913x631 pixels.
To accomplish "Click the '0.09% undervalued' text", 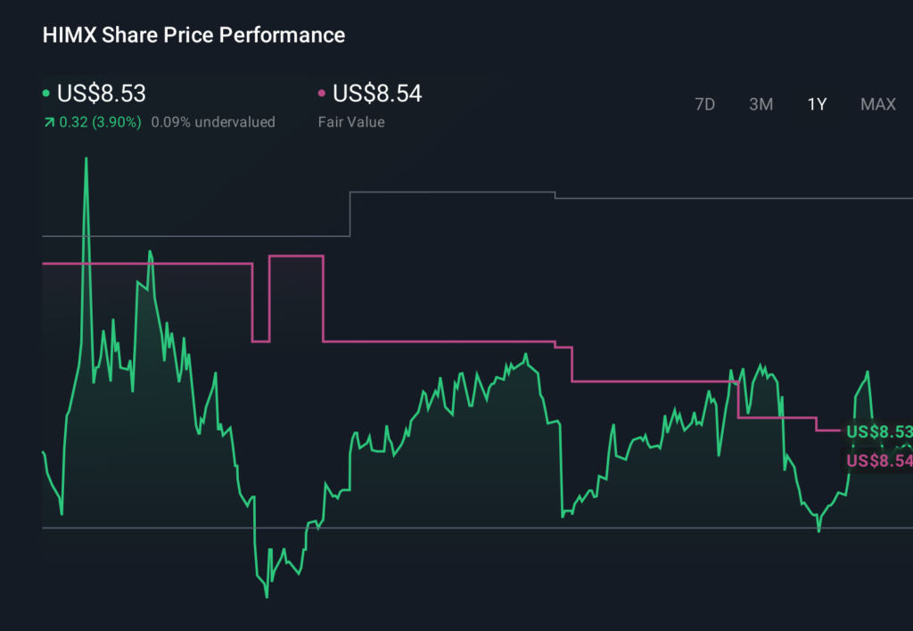I will point(213,122).
